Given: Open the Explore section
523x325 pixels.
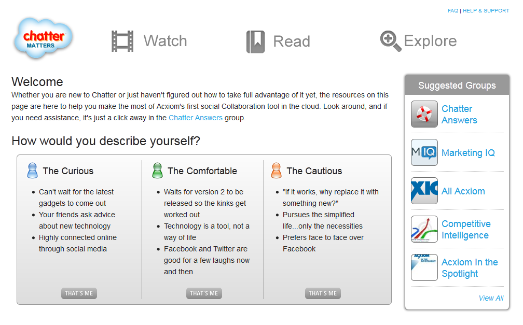Looking at the screenshot, I should point(430,41).
